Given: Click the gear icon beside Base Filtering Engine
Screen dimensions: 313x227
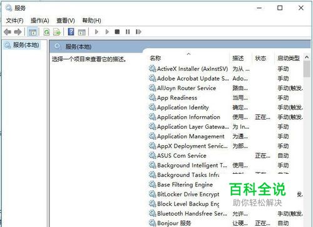Looking at the screenshot, I should point(152,184).
